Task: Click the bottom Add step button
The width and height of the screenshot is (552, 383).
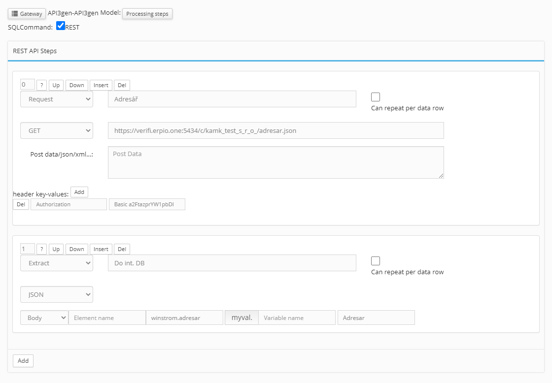Action: [23, 360]
